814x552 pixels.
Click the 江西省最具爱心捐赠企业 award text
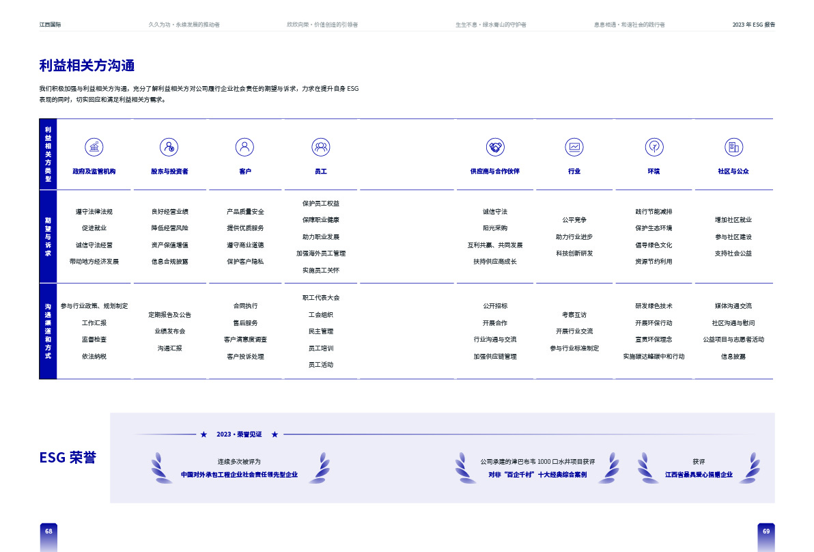point(699,475)
